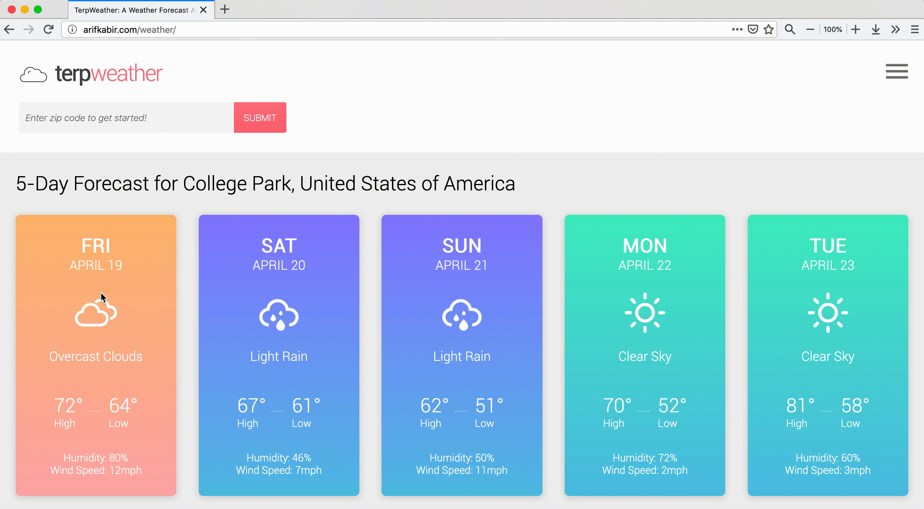
Task: Click the SAT day label
Action: [279, 246]
